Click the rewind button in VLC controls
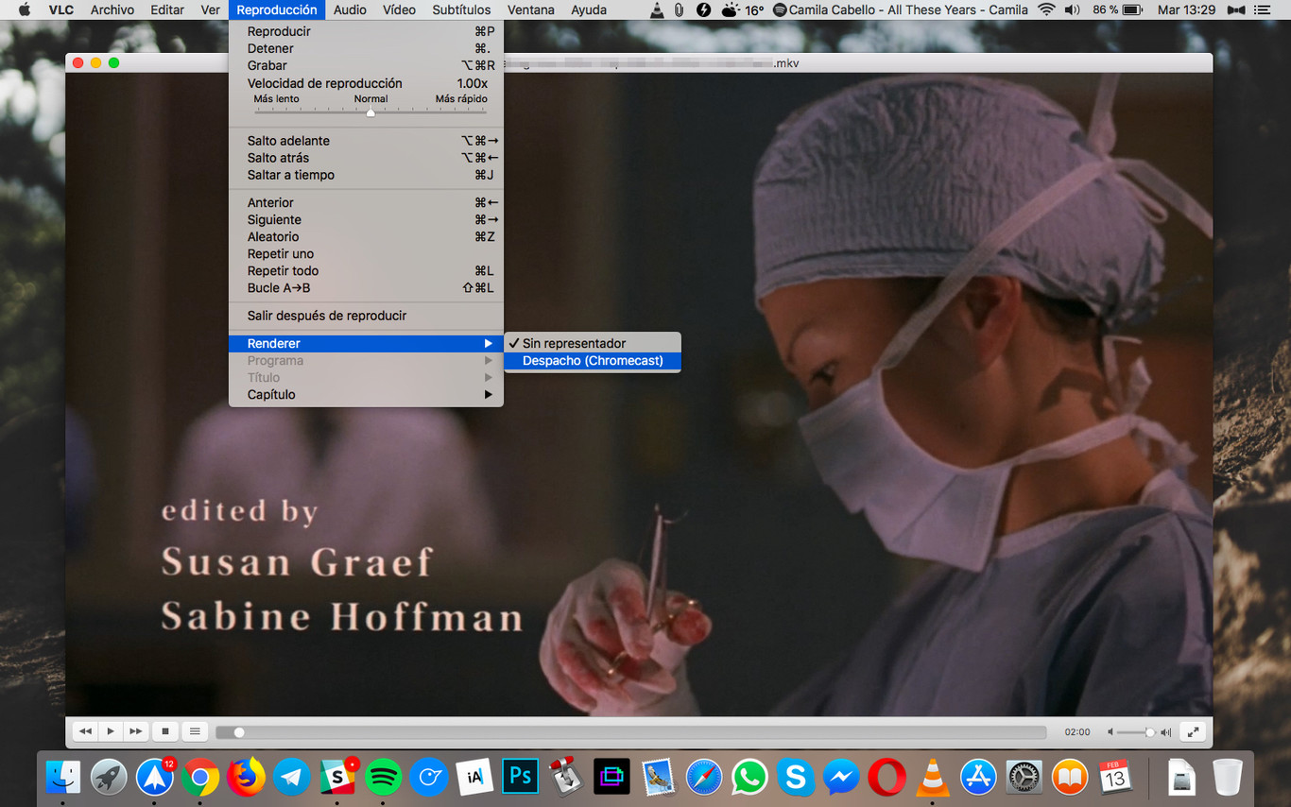The height and width of the screenshot is (807, 1291). point(85,731)
